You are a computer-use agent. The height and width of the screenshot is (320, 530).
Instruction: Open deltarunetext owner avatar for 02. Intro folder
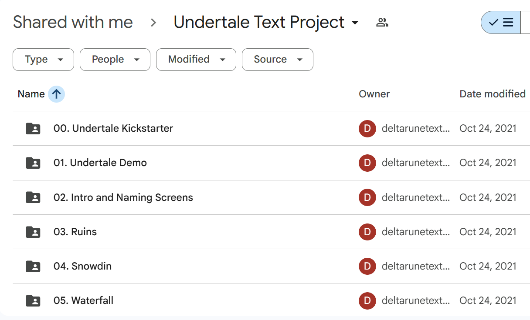click(x=367, y=197)
